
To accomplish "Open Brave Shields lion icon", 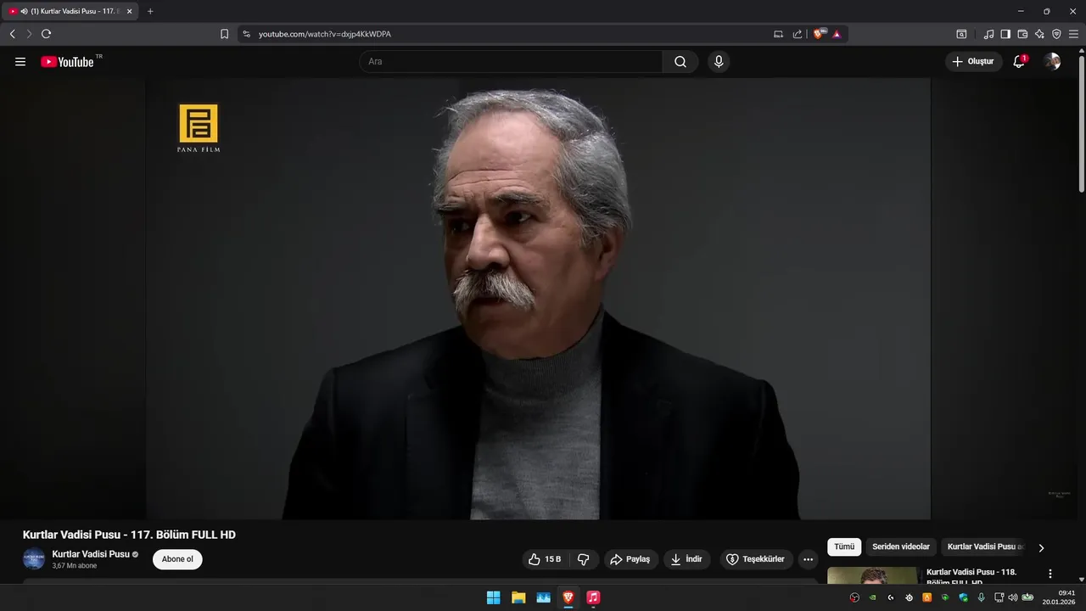I will (x=819, y=34).
